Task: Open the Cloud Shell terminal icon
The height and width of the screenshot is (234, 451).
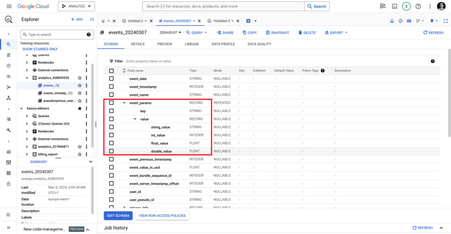Action: point(394,6)
